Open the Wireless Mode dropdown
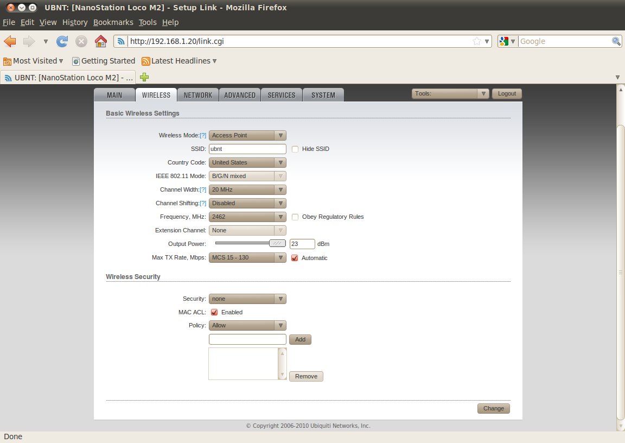Image resolution: width=625 pixels, height=443 pixels. (247, 135)
